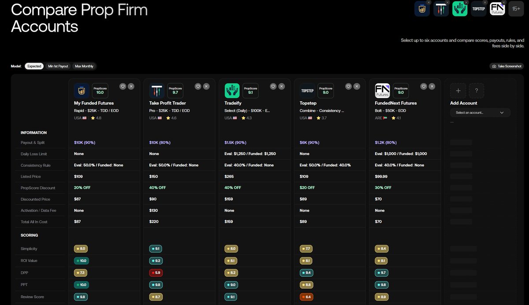Click My Funded Futures 4.8 star rating

[96, 118]
